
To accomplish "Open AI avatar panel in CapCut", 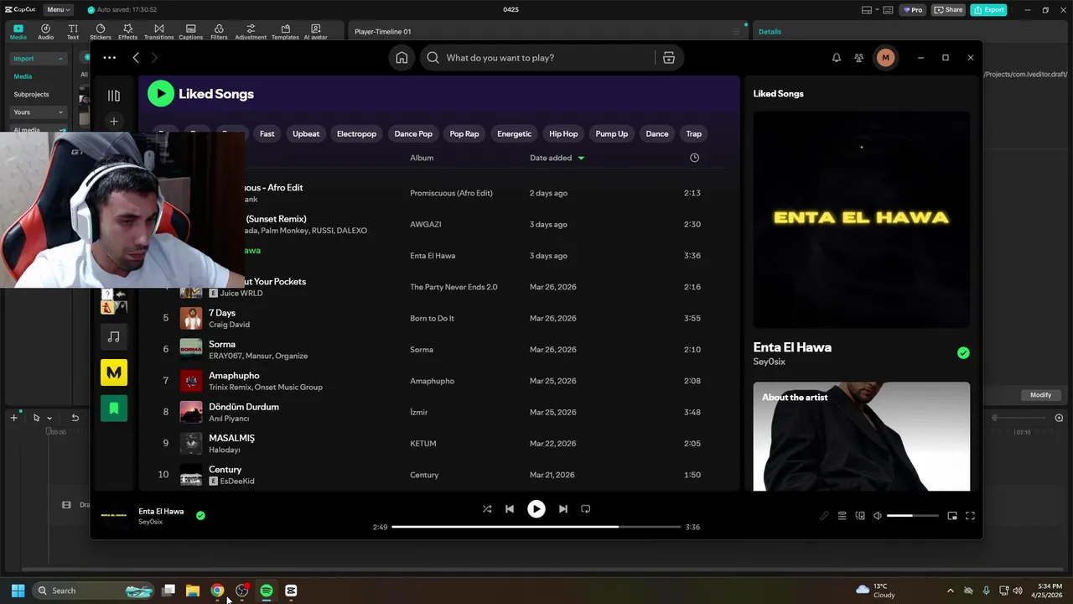I will [315, 32].
